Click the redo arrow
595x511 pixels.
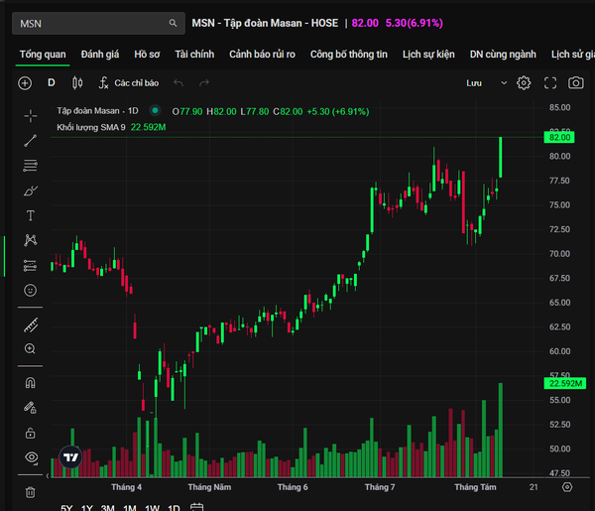(x=204, y=82)
